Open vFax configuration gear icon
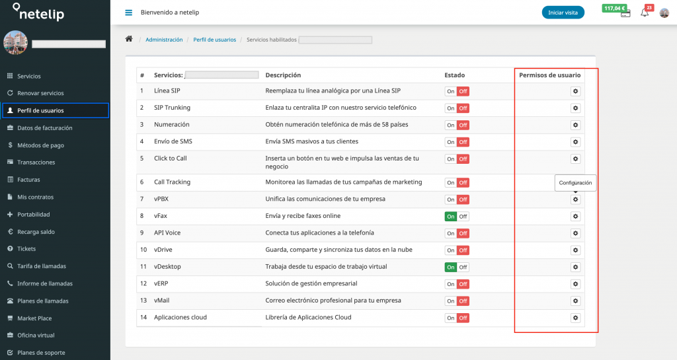 [x=575, y=217]
